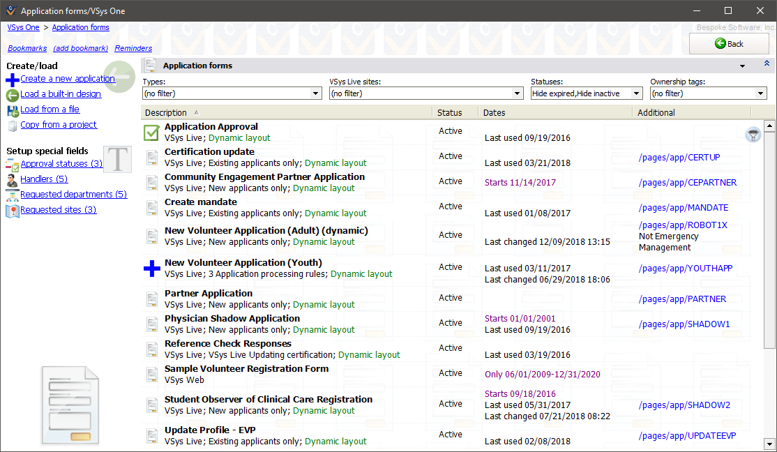The height and width of the screenshot is (452, 777).
Task: Navigate to VSys One via the breadcrumb
Action: 22,27
